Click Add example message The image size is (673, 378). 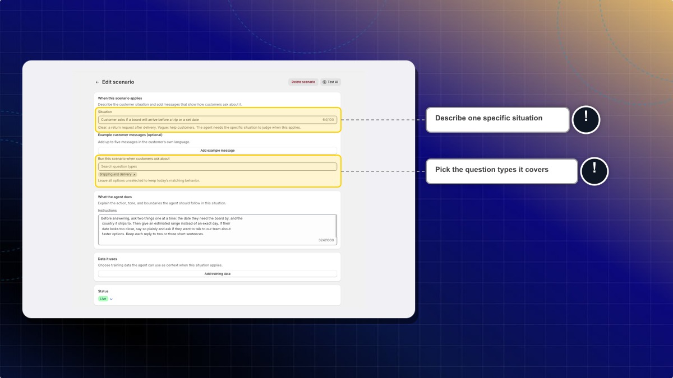218,151
